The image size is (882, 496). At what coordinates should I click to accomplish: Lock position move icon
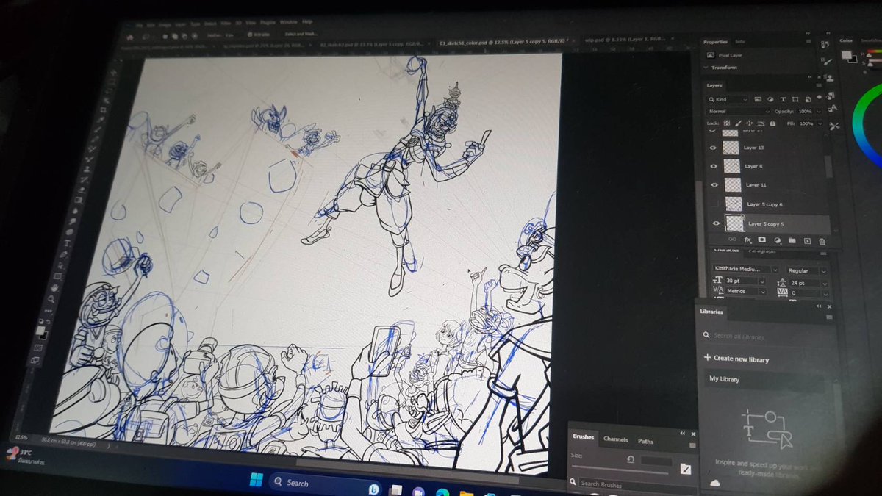748,123
